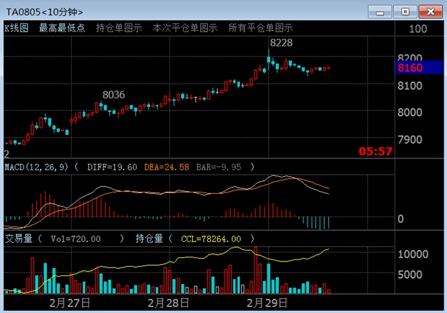
Task: Click the CCL=78264.00 value
Action: point(211,239)
